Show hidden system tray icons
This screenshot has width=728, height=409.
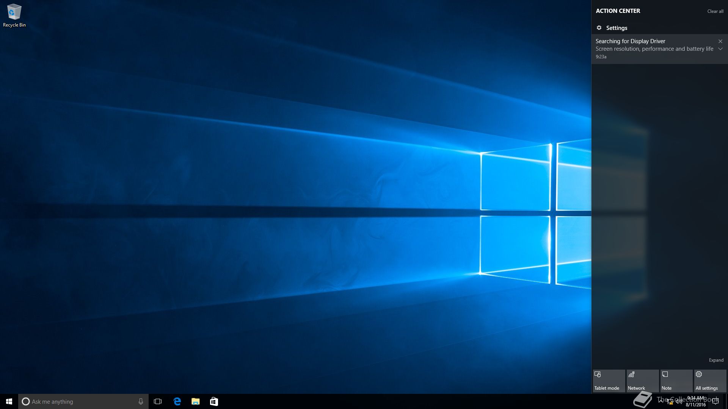click(661, 401)
